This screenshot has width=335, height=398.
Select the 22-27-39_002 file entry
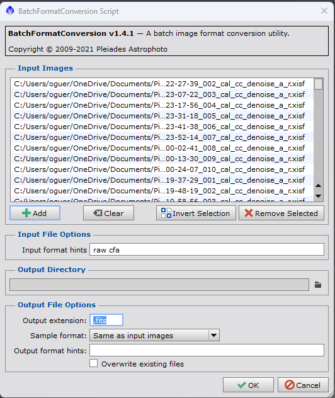[x=162, y=84]
